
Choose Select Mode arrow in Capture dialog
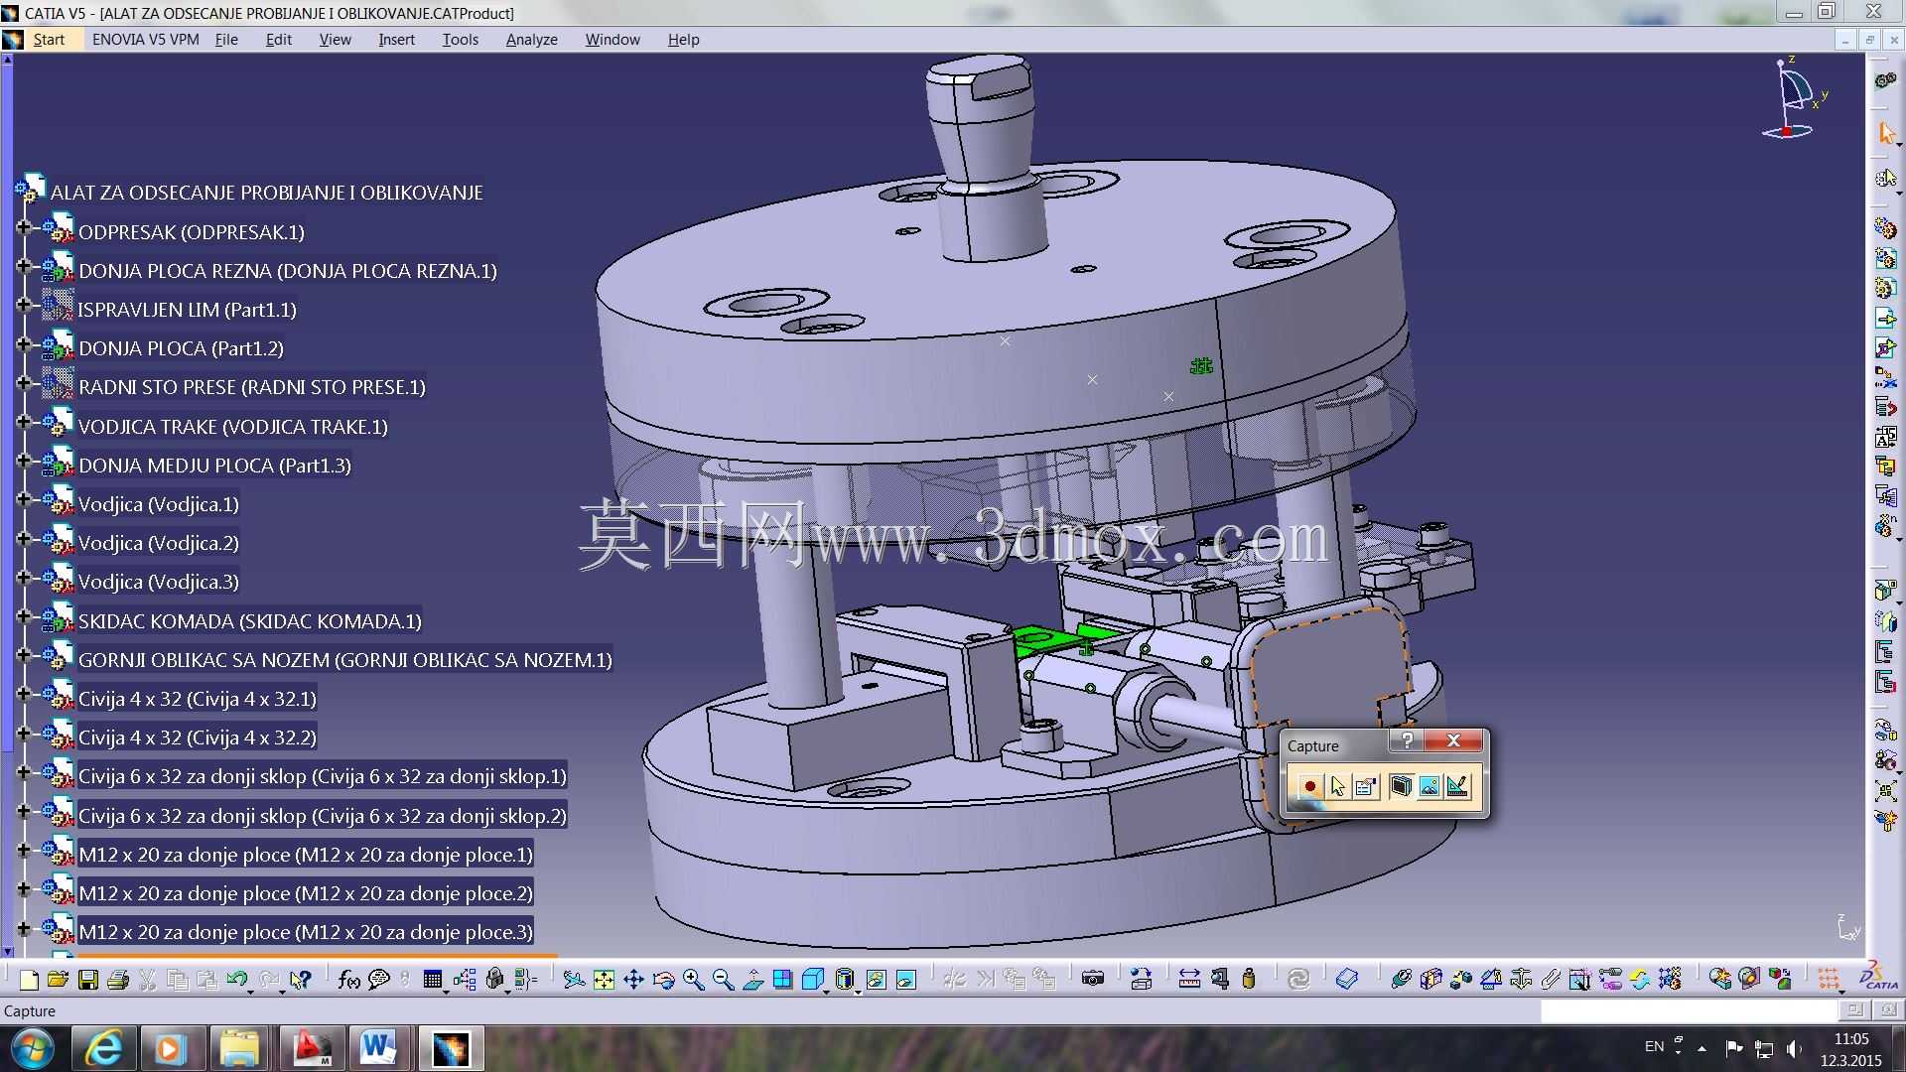[x=1337, y=786]
